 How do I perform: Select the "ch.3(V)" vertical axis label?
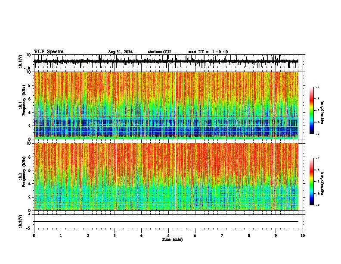(21, 222)
